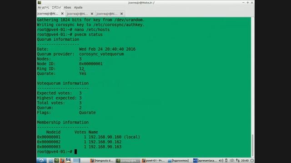
Task: Click the terminal window icon in title bar
Action: [40, 3]
